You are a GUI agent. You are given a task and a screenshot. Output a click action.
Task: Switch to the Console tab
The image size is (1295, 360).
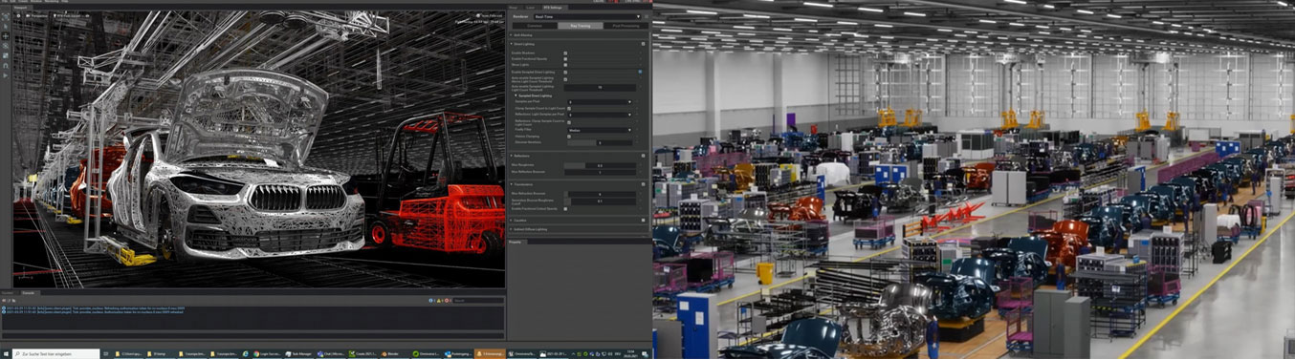point(29,292)
